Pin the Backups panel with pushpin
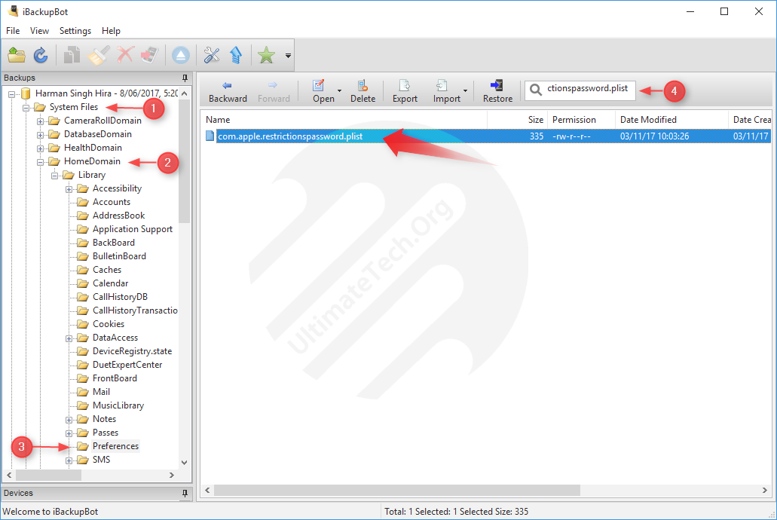Viewport: 777px width, 520px height. 185,78
